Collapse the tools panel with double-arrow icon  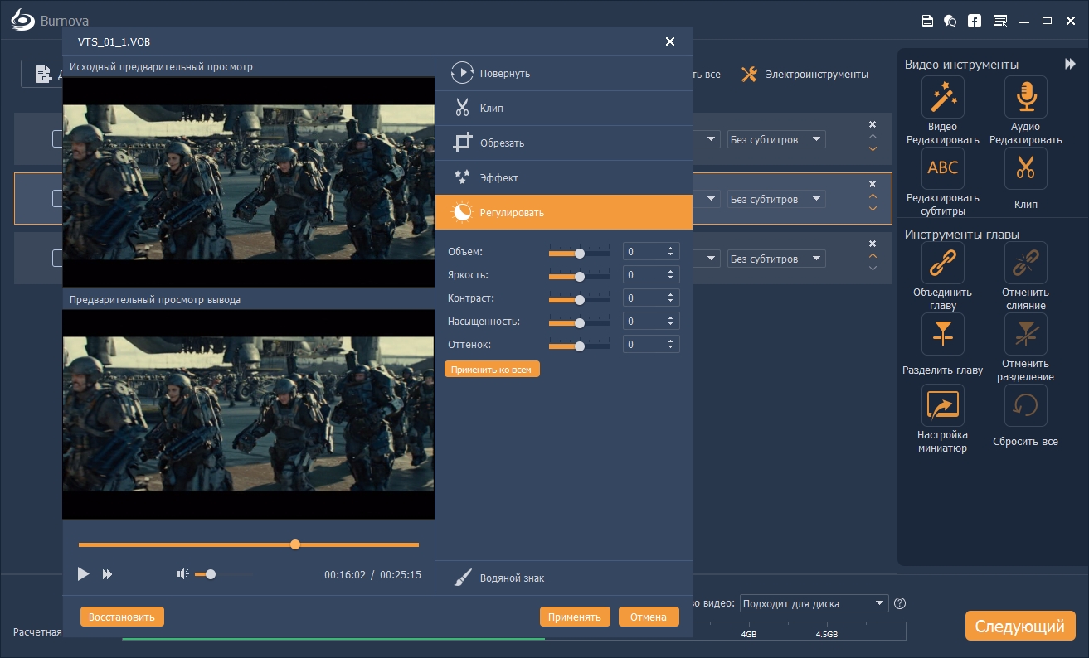pos(1070,64)
